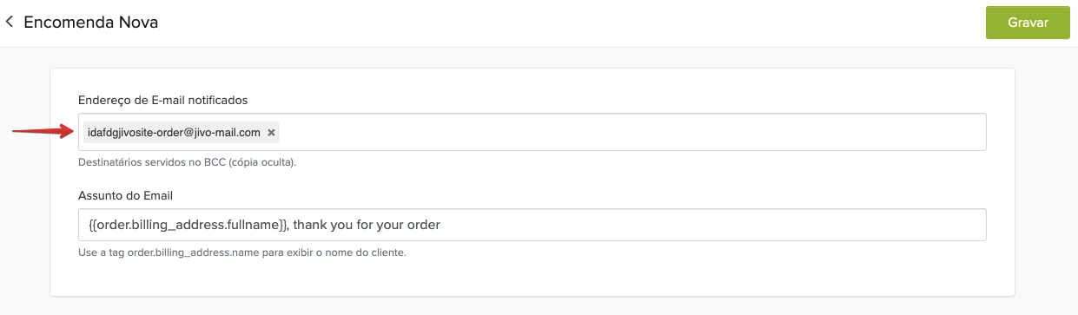Screen dimensions: 1078x315
Task: Focus the Assunto do Email field
Action: (532, 225)
